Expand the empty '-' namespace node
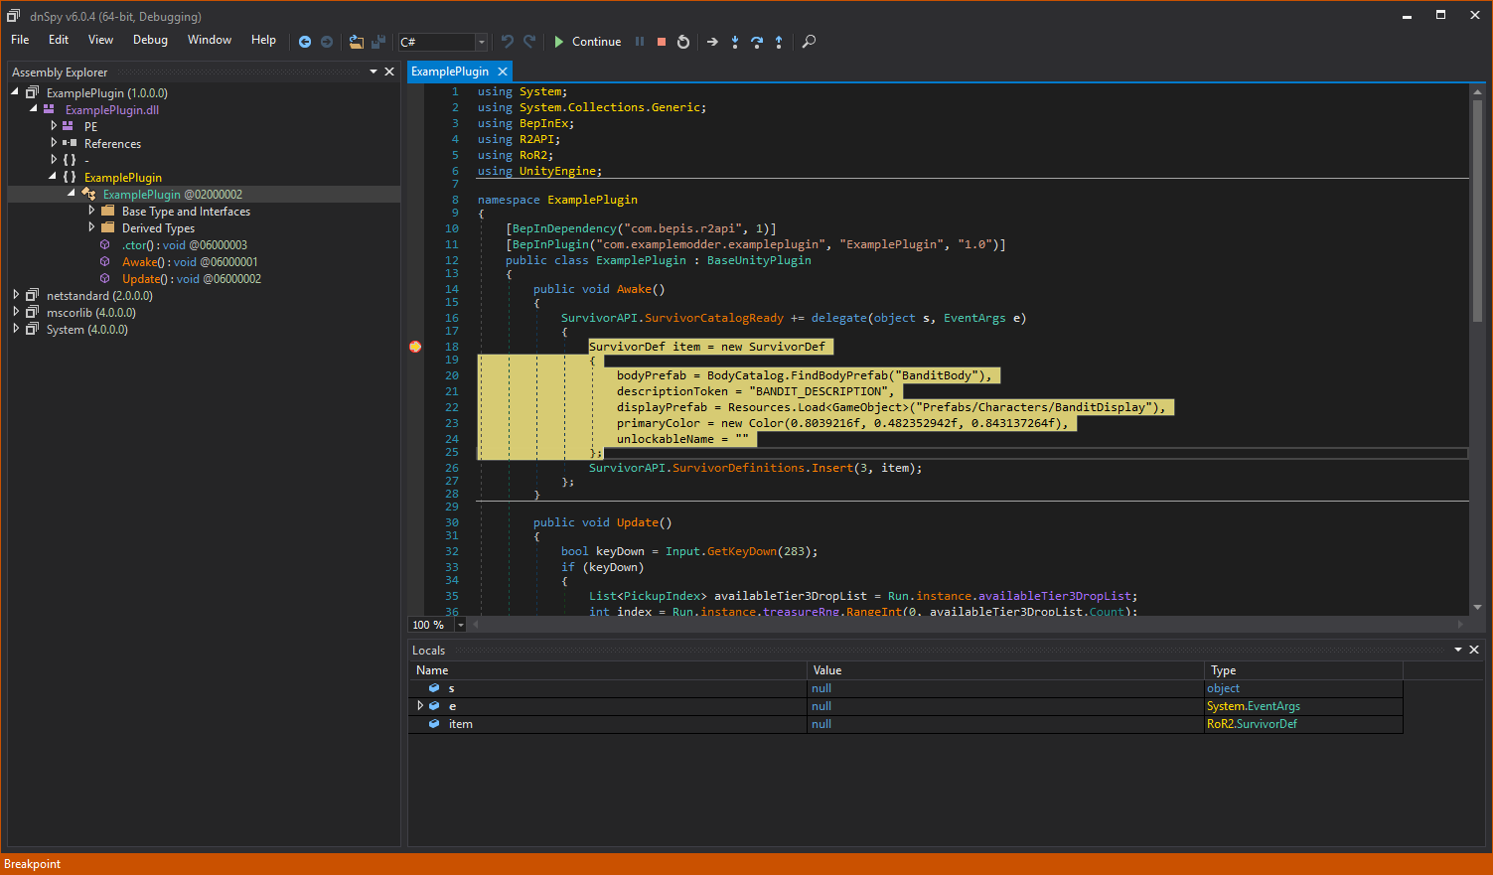This screenshot has width=1493, height=875. (54, 159)
